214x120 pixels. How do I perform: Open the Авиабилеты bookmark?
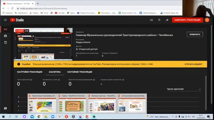[21, 13]
